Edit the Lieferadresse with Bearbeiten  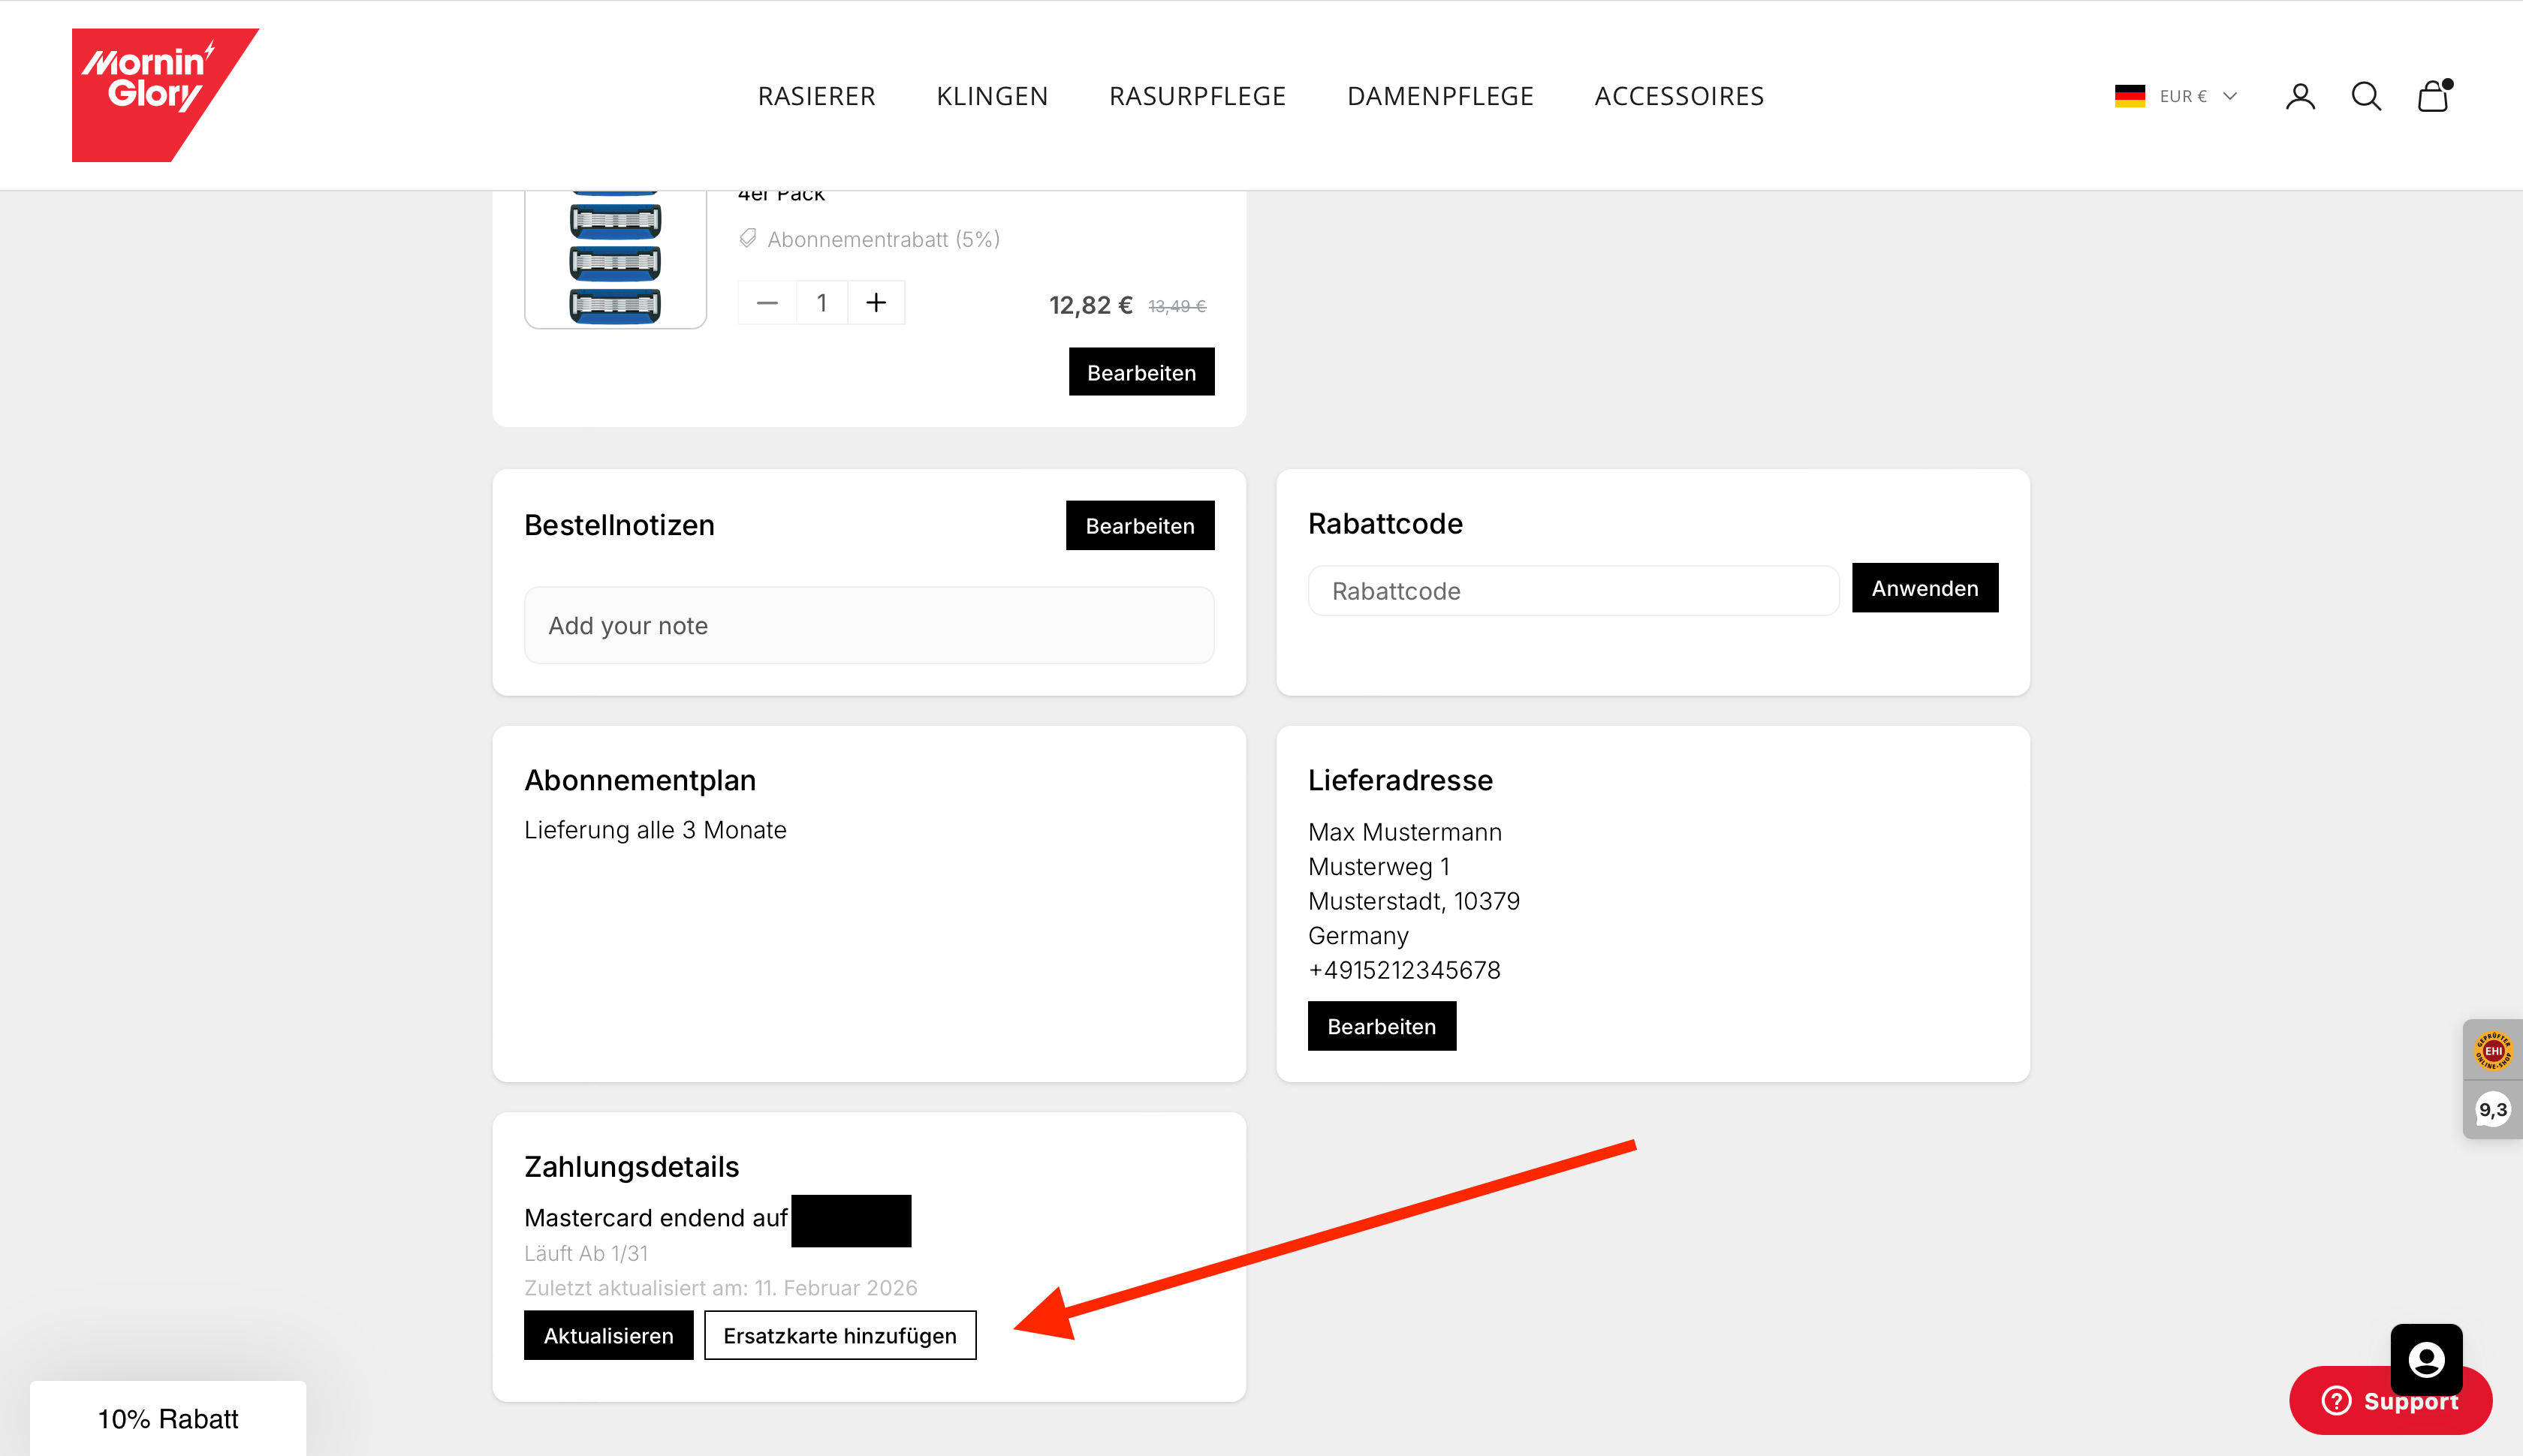pos(1381,1026)
